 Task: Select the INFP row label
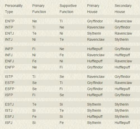click(9, 49)
